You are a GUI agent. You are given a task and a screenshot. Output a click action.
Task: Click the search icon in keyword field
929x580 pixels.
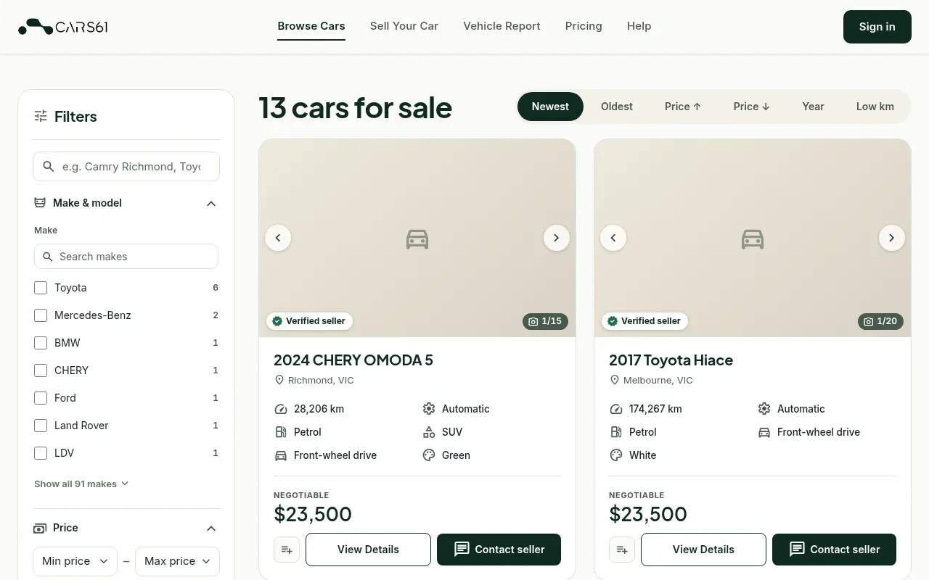[x=49, y=167]
